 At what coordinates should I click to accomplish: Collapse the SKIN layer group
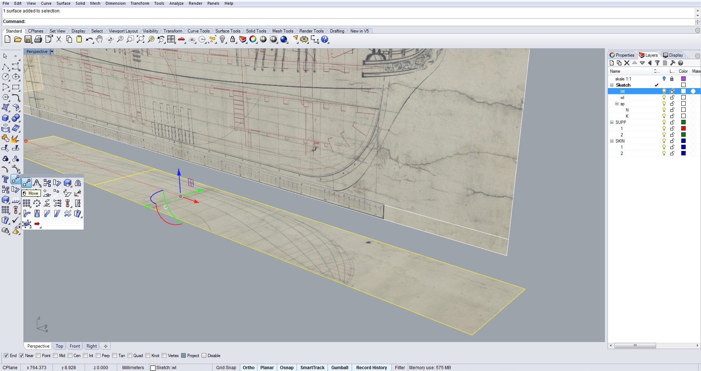click(612, 141)
